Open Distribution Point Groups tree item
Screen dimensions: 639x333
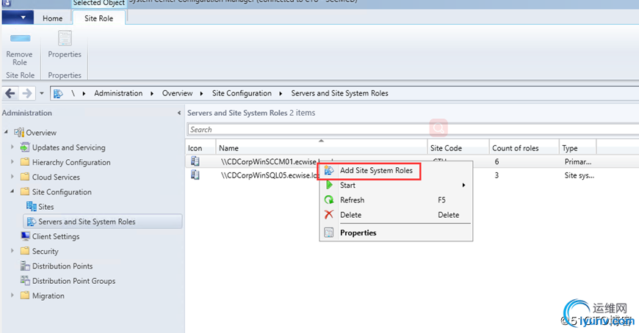click(73, 281)
